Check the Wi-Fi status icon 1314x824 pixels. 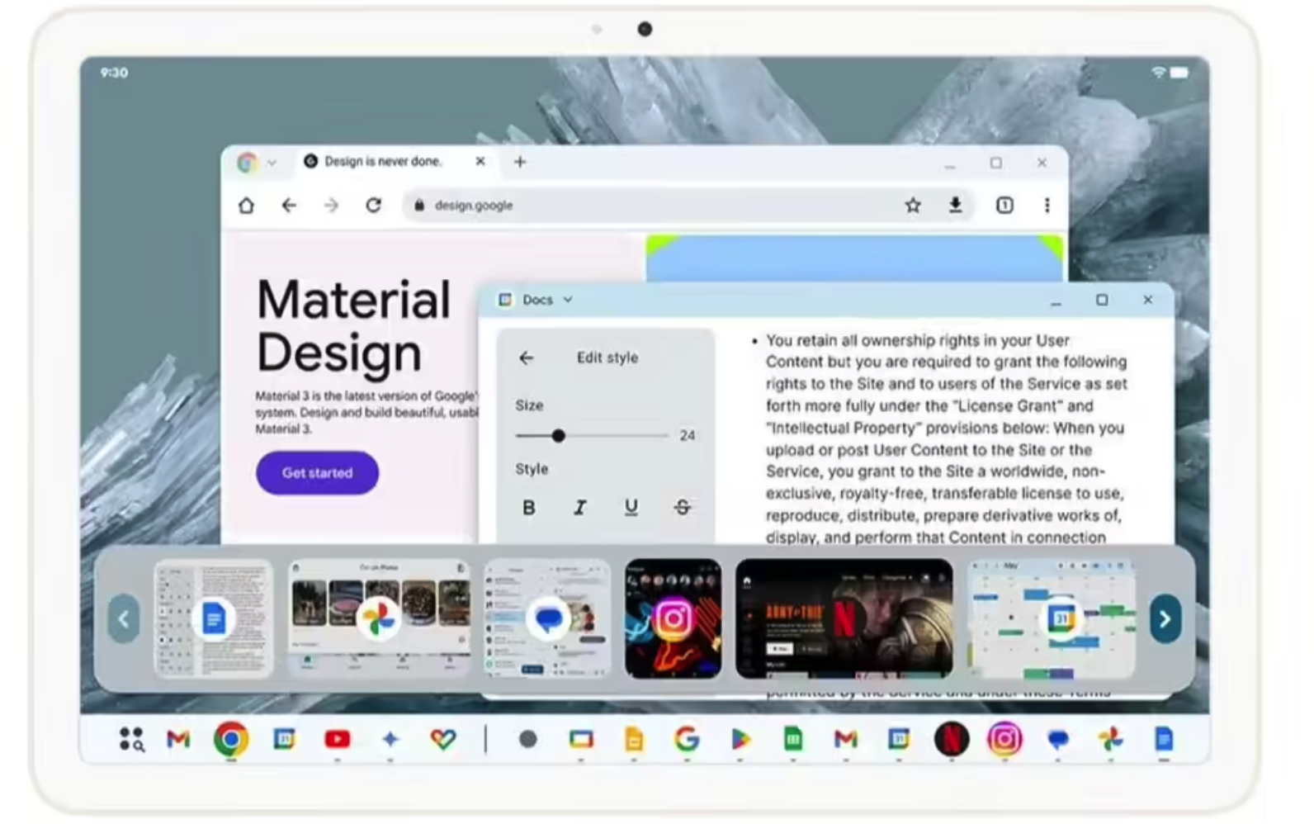coord(1159,73)
